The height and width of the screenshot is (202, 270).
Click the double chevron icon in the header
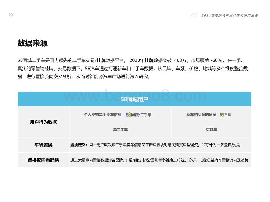click(x=11, y=15)
